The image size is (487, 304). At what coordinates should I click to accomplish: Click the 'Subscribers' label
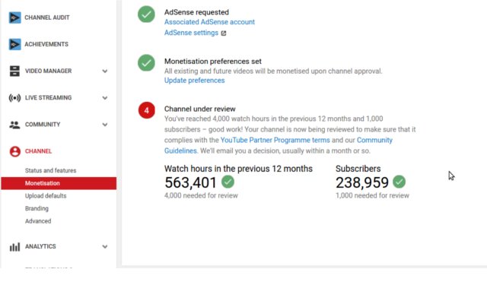coord(358,169)
